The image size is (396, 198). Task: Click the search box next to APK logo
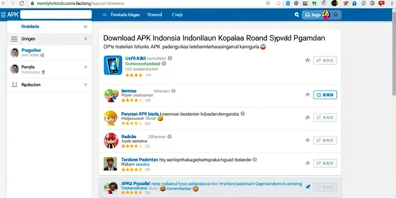(56, 15)
